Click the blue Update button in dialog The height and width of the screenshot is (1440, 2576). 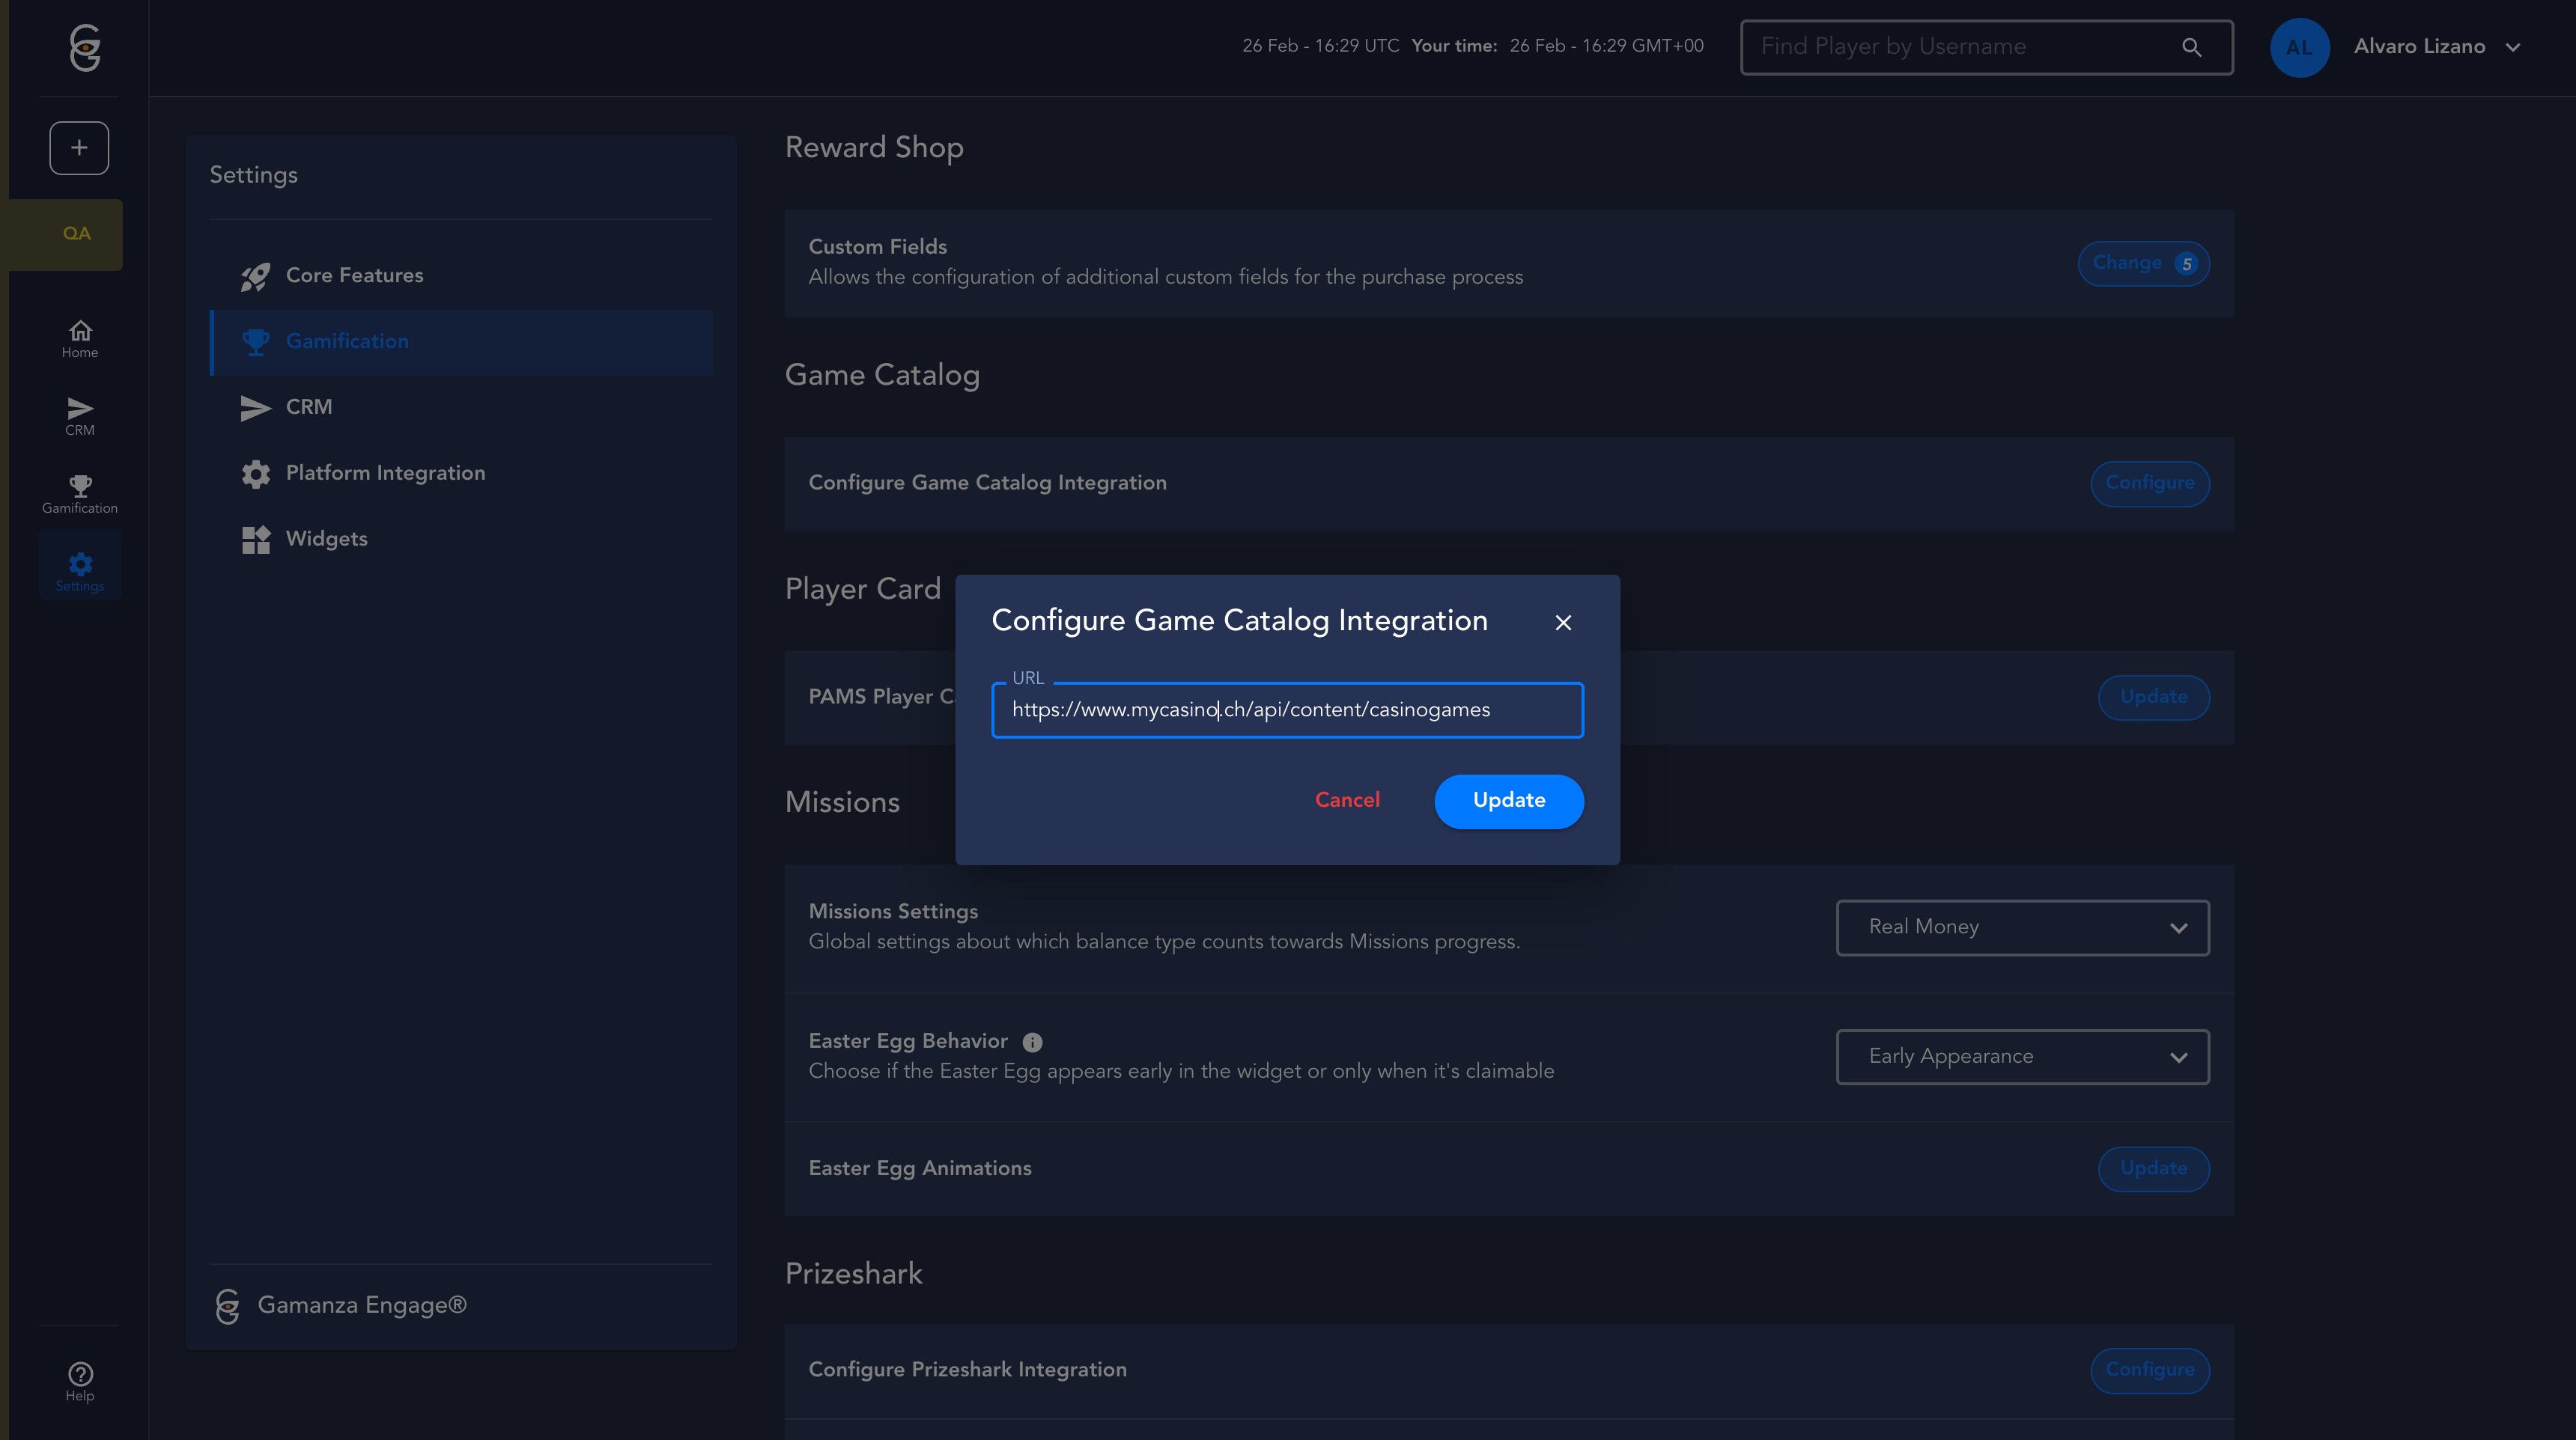[1508, 800]
